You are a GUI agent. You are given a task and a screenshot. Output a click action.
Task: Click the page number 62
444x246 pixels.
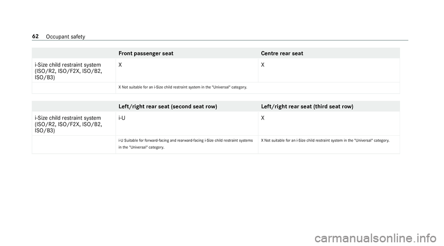click(36, 36)
